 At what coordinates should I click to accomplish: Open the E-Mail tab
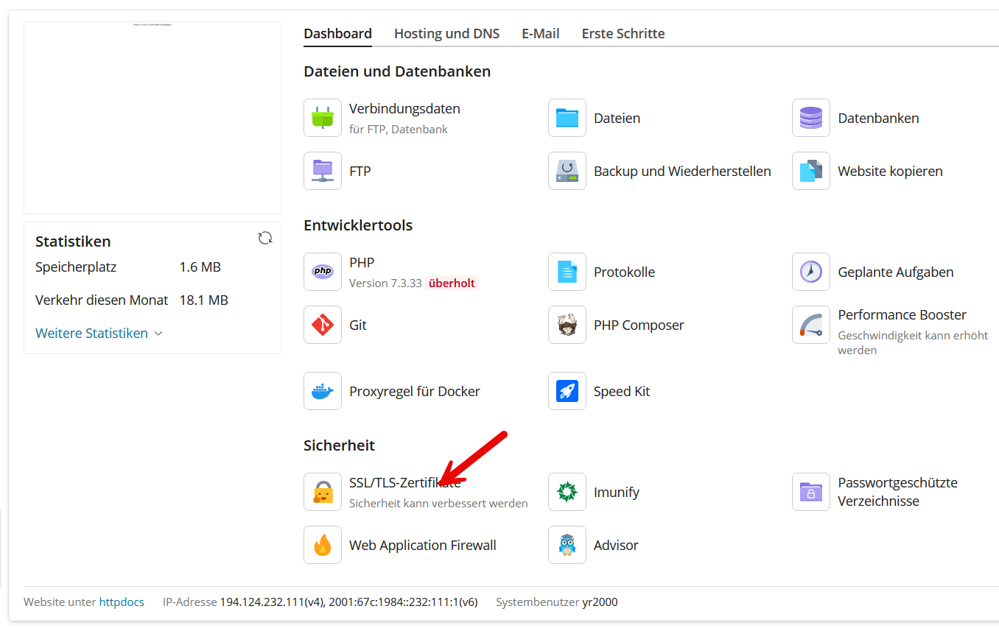coord(540,34)
